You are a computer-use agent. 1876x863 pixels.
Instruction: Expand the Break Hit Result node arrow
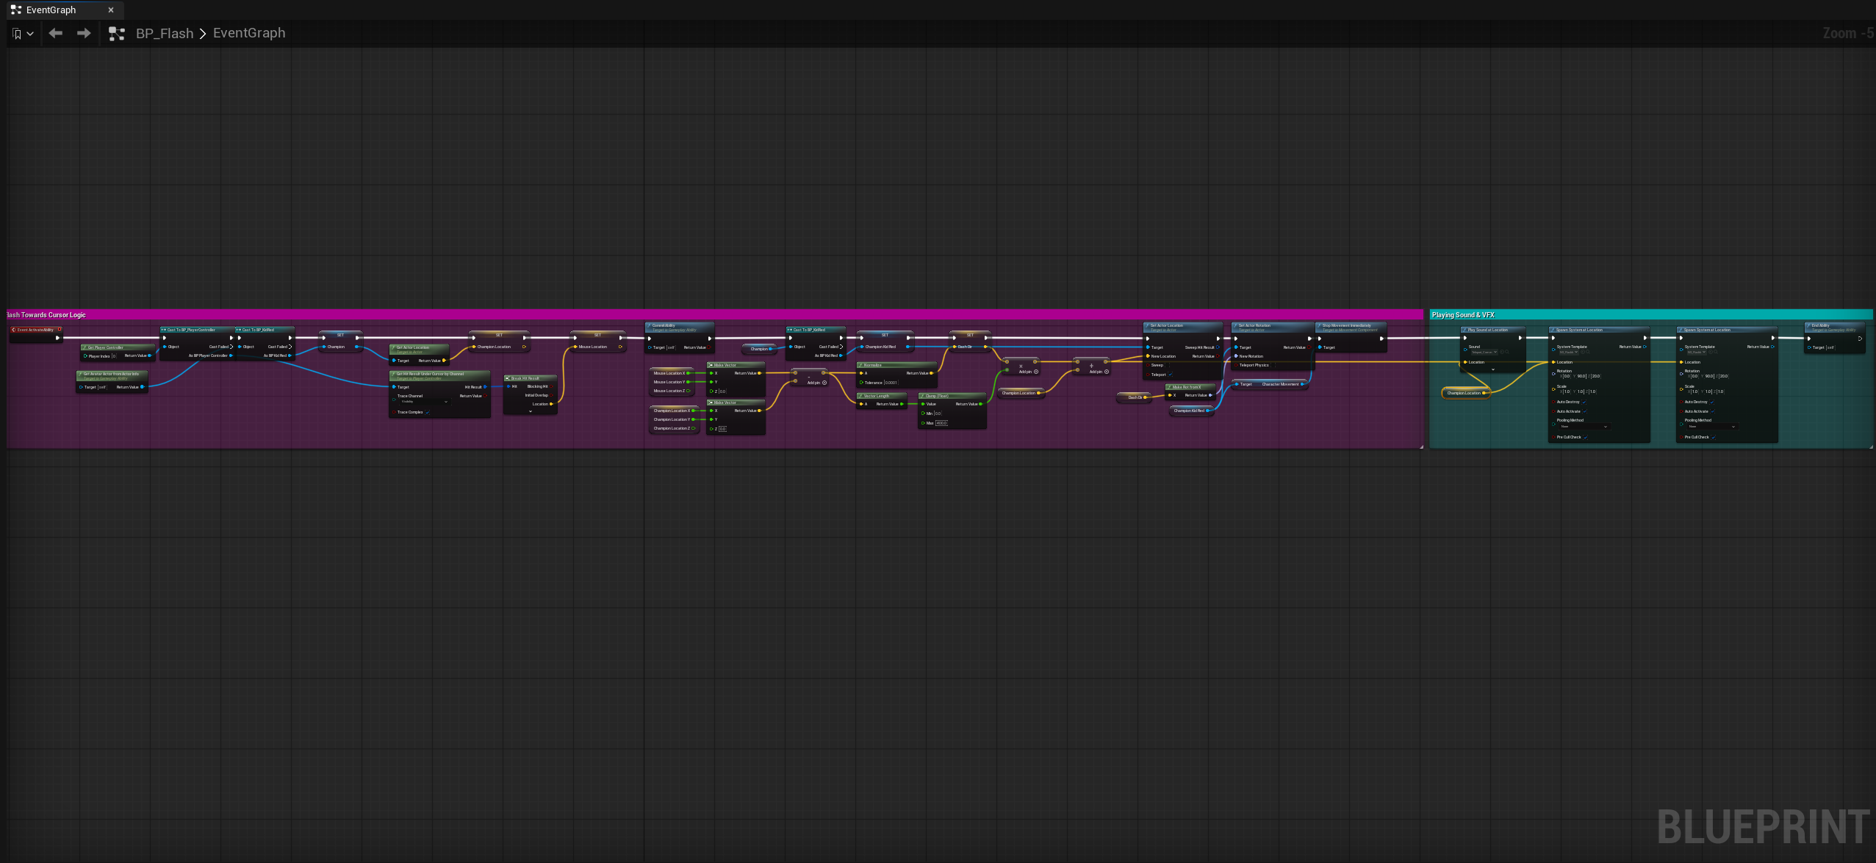[x=531, y=411]
